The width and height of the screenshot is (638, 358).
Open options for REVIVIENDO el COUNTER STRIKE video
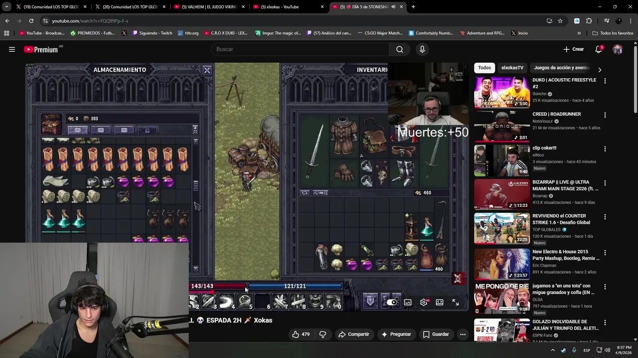click(x=605, y=217)
